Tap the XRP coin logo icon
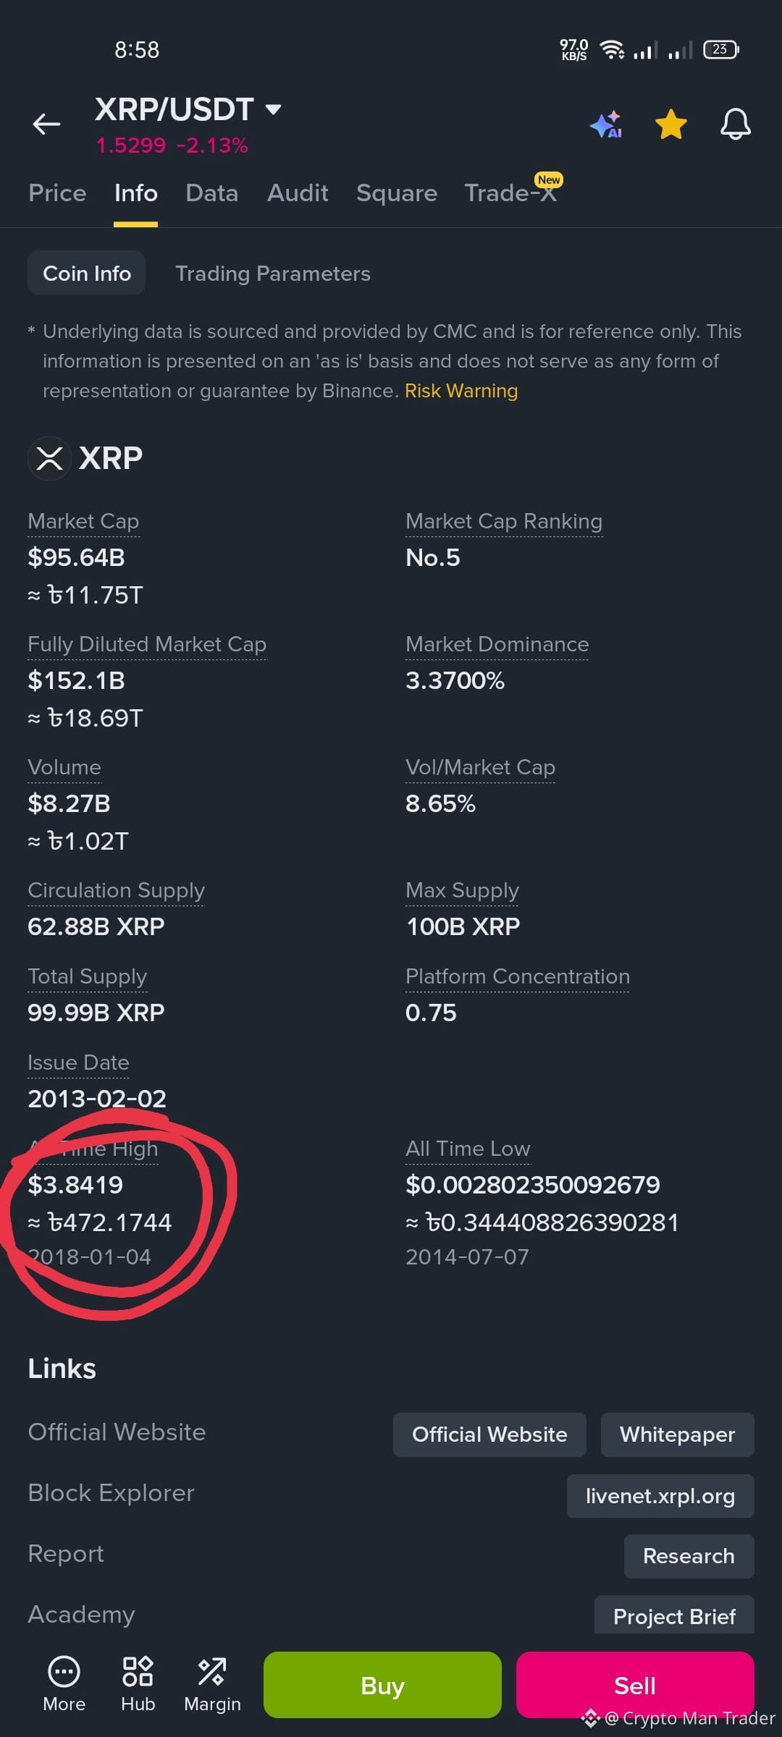Viewport: 782px width, 1737px height. 49,458
